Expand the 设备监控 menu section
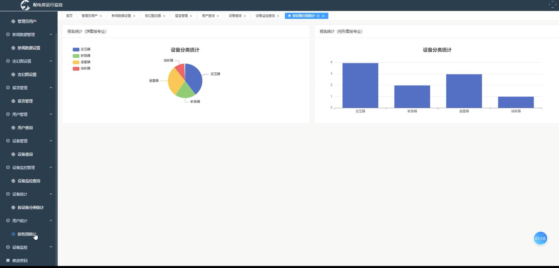This screenshot has height=268, width=559. click(51, 247)
